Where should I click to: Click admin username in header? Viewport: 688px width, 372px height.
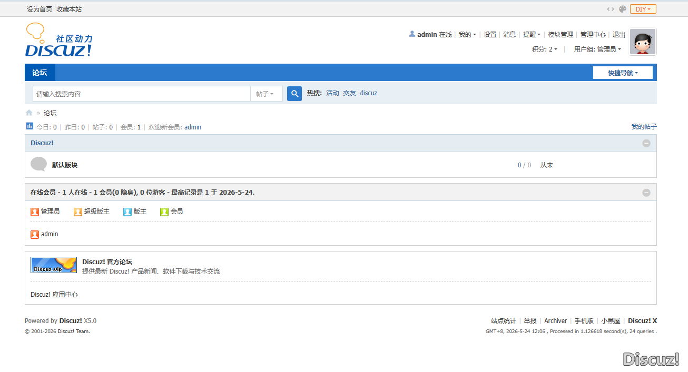click(x=427, y=35)
